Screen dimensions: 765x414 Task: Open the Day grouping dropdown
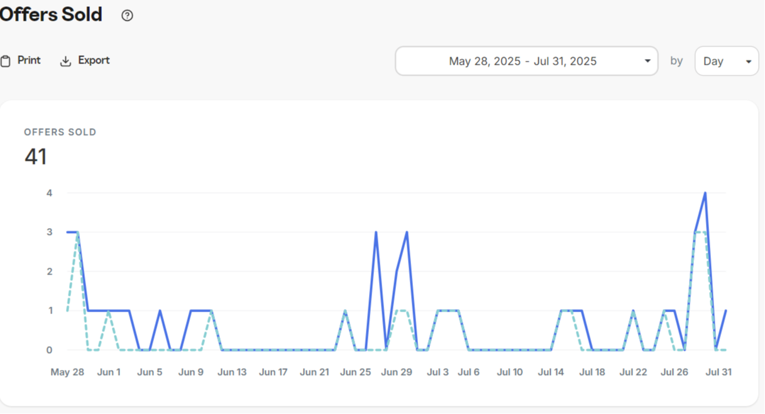point(727,61)
